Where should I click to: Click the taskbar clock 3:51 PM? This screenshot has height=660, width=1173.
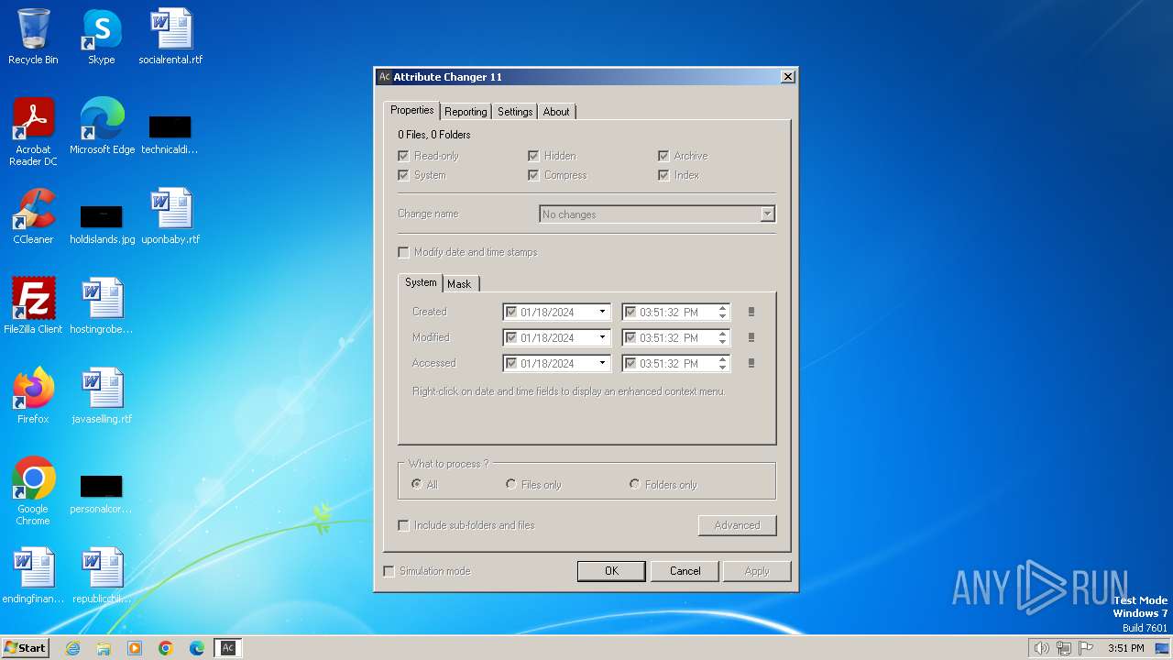pyautogui.click(x=1125, y=648)
